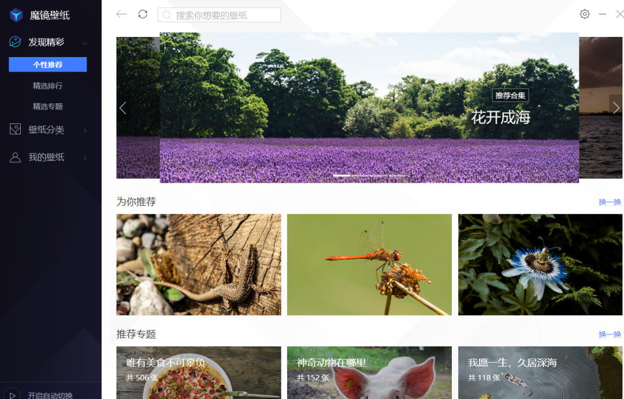
Task: Click the 开启自动切换 label
Action: (x=50, y=395)
